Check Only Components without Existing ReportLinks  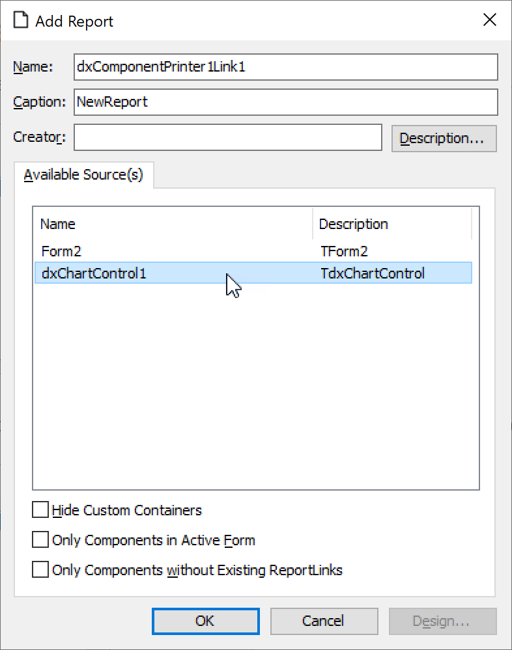(x=40, y=570)
